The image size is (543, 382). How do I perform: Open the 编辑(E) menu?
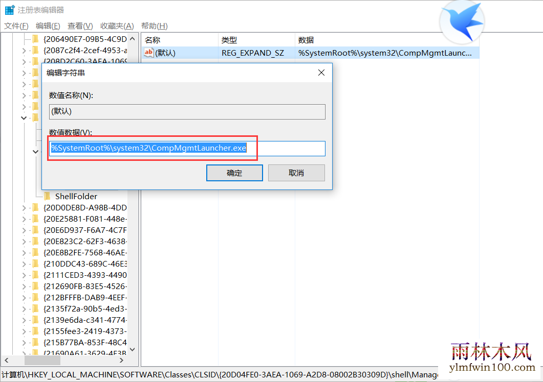48,26
